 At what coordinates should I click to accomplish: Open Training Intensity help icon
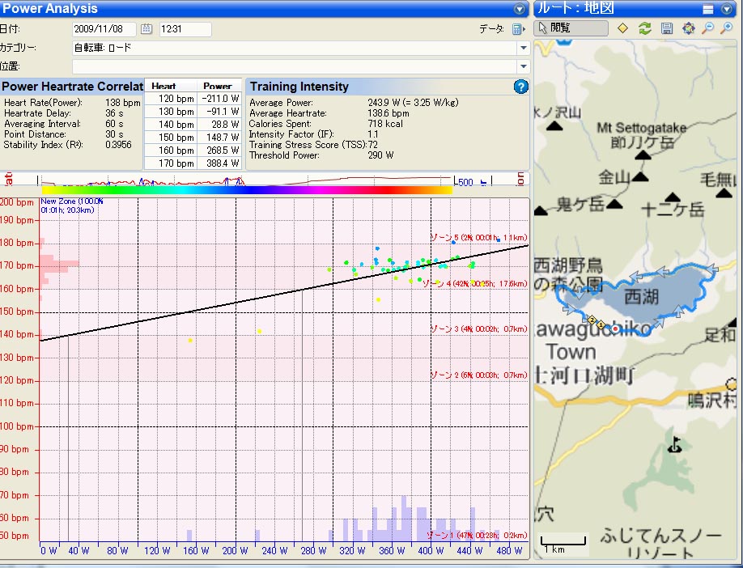click(x=520, y=87)
